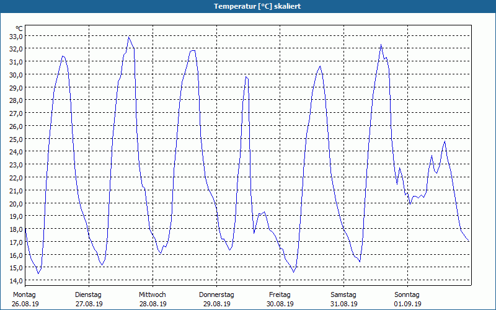Select the 25,0 axis value
Viewport: 496px width, 310px height.
point(16,139)
